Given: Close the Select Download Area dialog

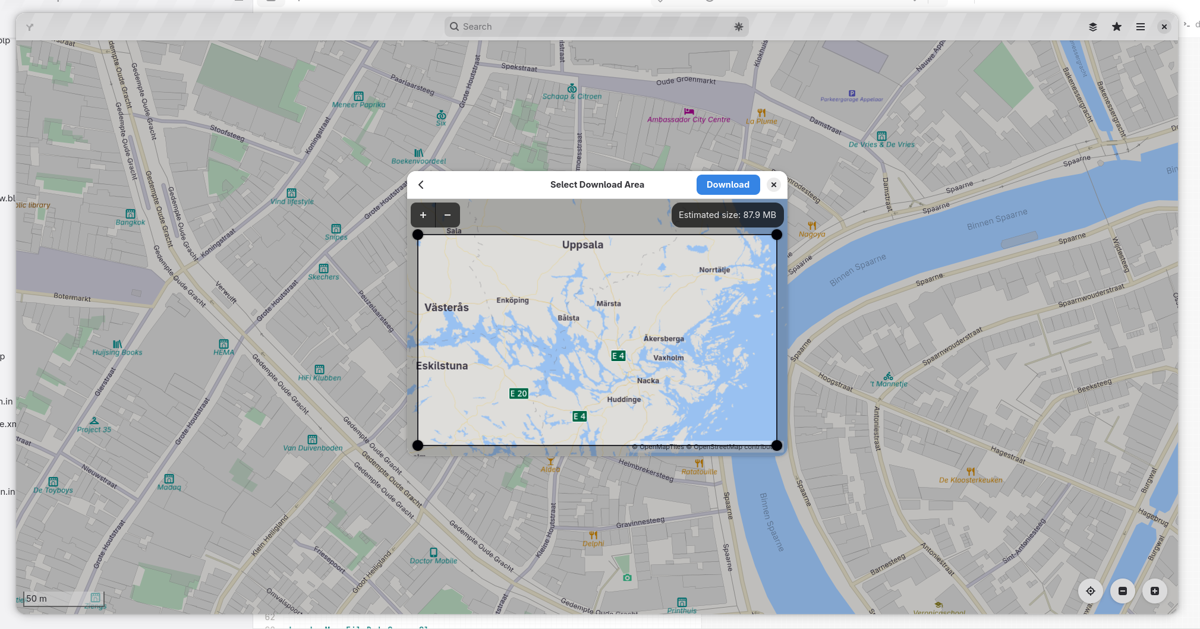Looking at the screenshot, I should click(x=774, y=185).
